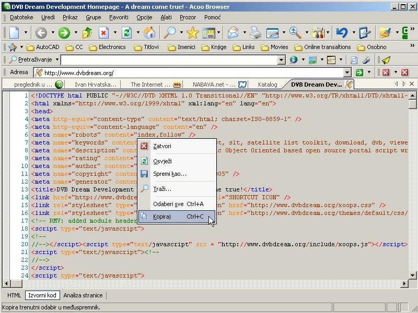Select the Izvorni kod tab
This screenshot has width=418, height=313.
coord(42,295)
